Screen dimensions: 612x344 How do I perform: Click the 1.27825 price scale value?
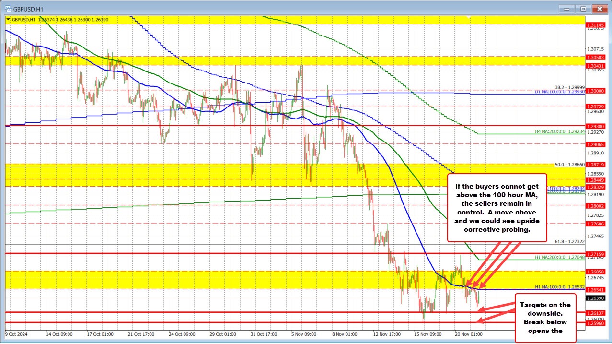pos(596,215)
